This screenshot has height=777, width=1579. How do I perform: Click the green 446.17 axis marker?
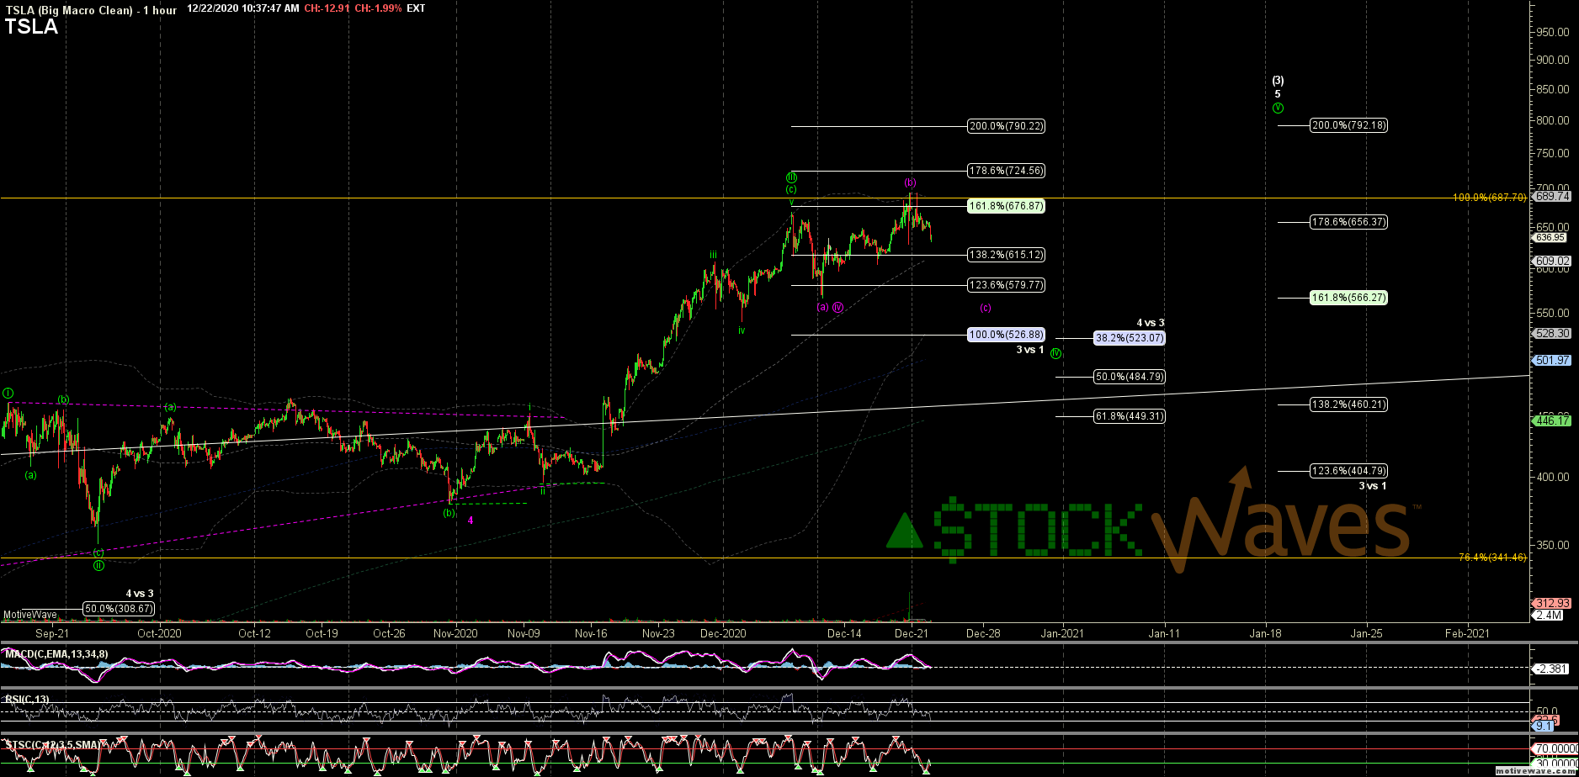point(1552,421)
